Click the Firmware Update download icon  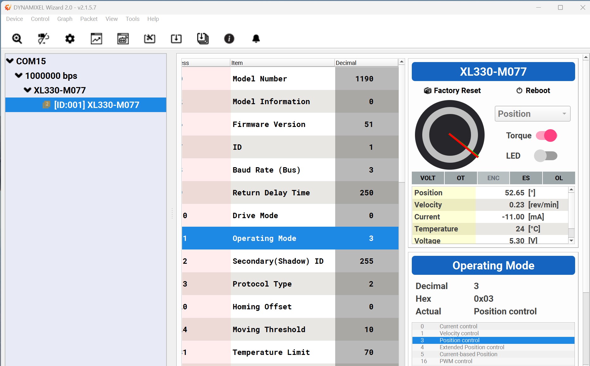[176, 39]
